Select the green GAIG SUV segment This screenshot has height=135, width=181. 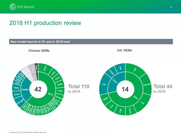[57, 78]
